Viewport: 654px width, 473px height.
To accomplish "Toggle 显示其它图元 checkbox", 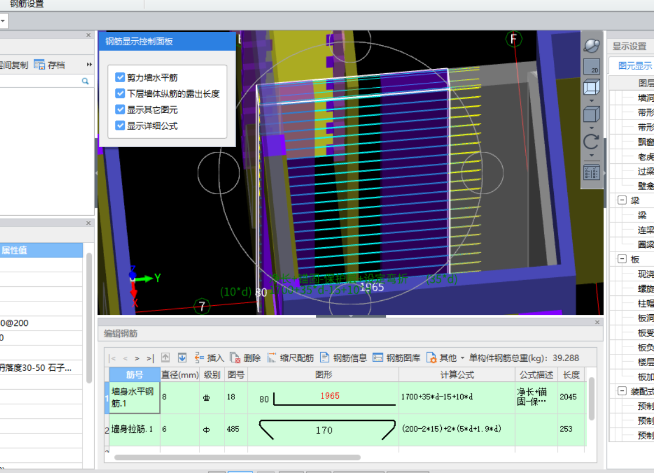I will (x=120, y=110).
